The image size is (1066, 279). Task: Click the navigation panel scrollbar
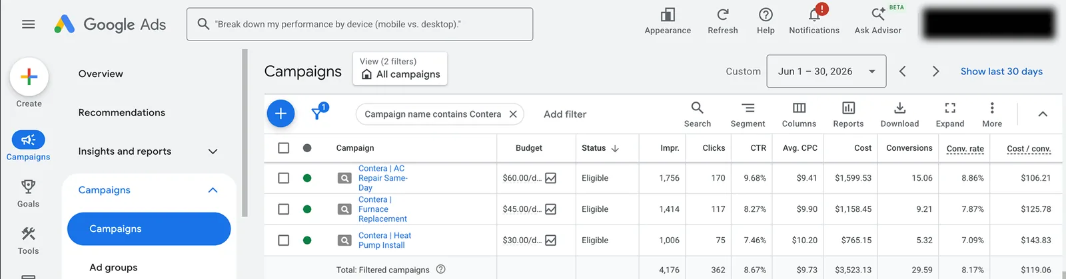point(245,133)
